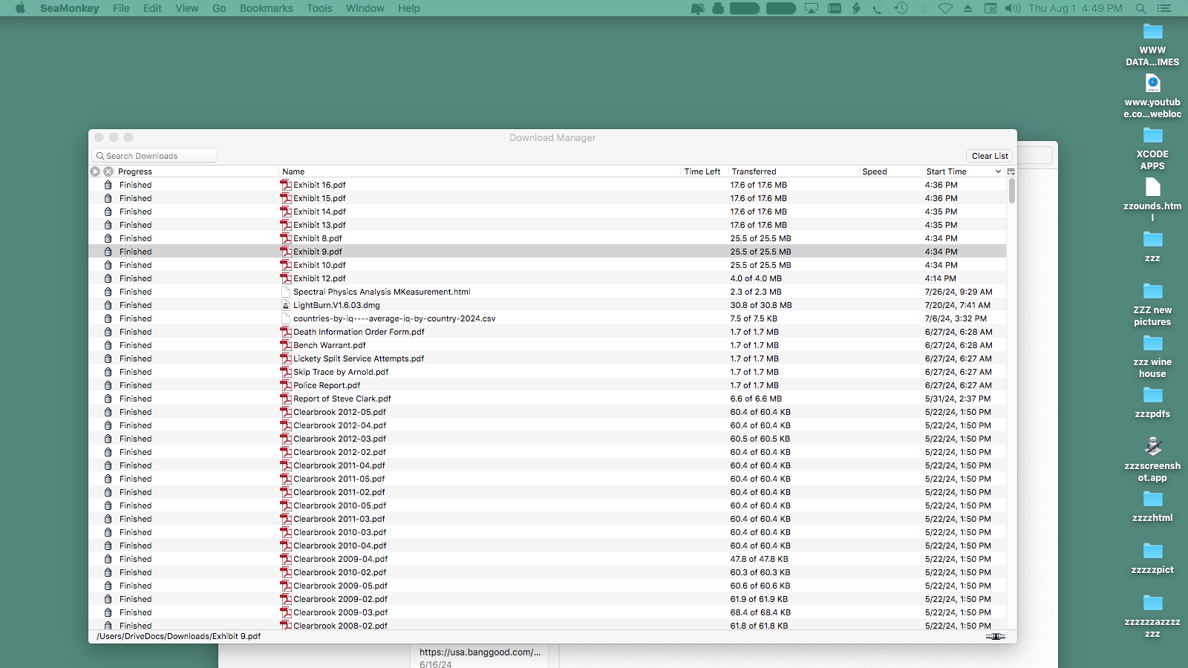The image size is (1188, 668).
Task: Open the Tools menu
Action: tap(319, 8)
